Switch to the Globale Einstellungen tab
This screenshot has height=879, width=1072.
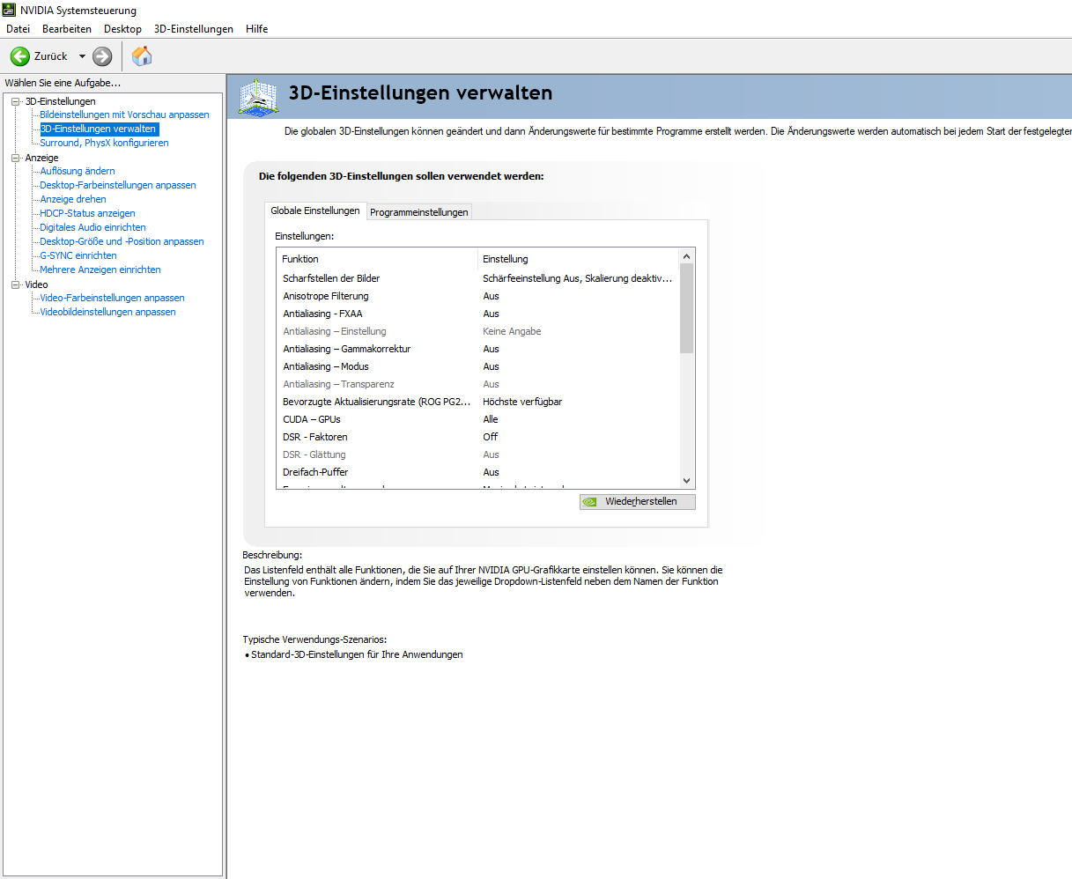click(x=315, y=211)
